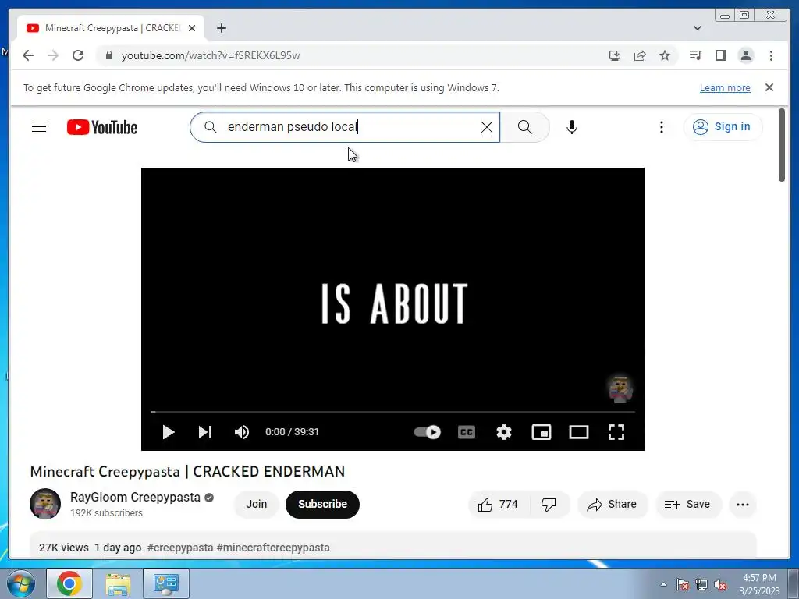Enter full screen mode
This screenshot has width=799, height=599.
coord(616,432)
